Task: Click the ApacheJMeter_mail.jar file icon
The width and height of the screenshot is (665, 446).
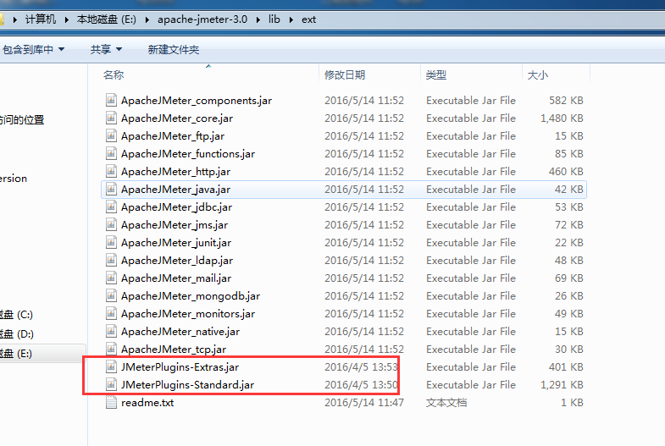Action: point(111,278)
